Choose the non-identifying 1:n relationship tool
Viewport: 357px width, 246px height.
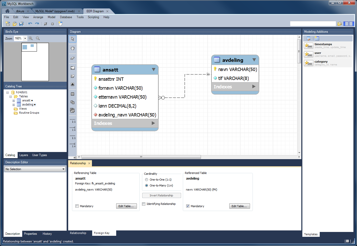click(73, 128)
